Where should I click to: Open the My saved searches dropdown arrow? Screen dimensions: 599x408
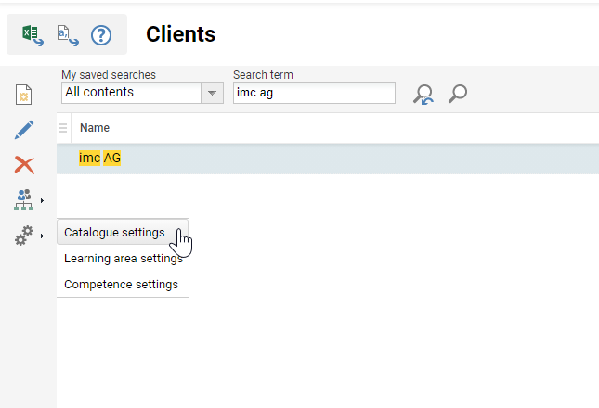tap(213, 93)
